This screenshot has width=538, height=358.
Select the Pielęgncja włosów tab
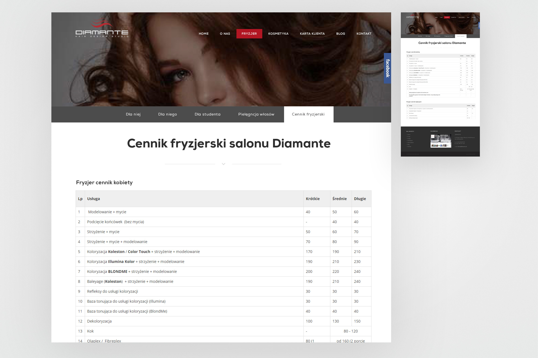[256, 114]
